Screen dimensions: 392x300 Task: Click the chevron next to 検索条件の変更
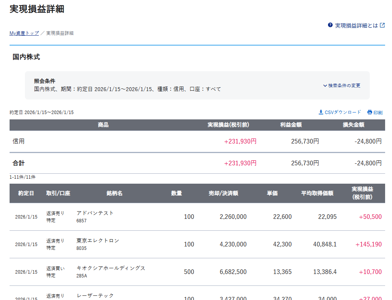tap(325, 86)
